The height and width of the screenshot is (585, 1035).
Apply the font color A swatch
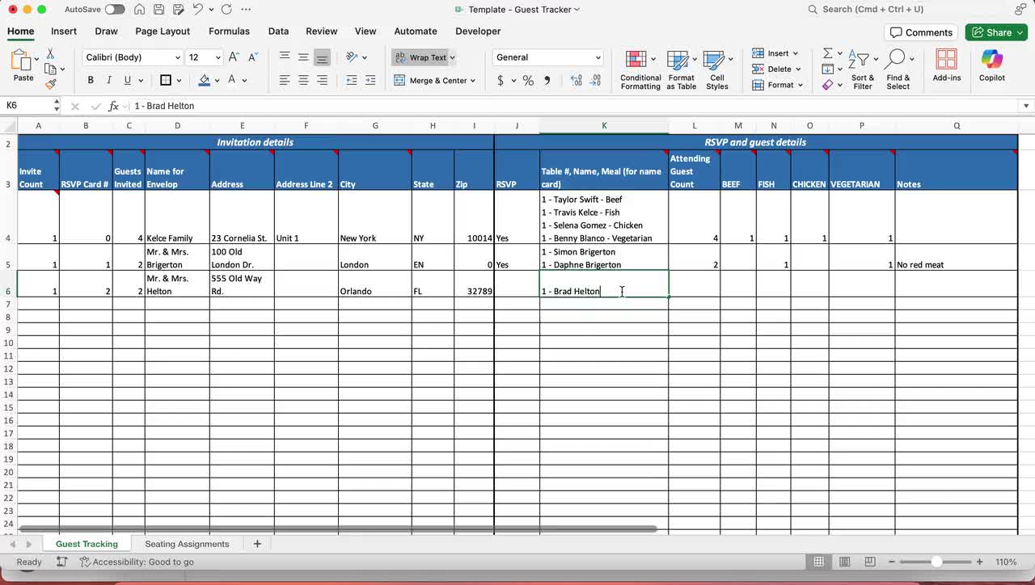(232, 80)
